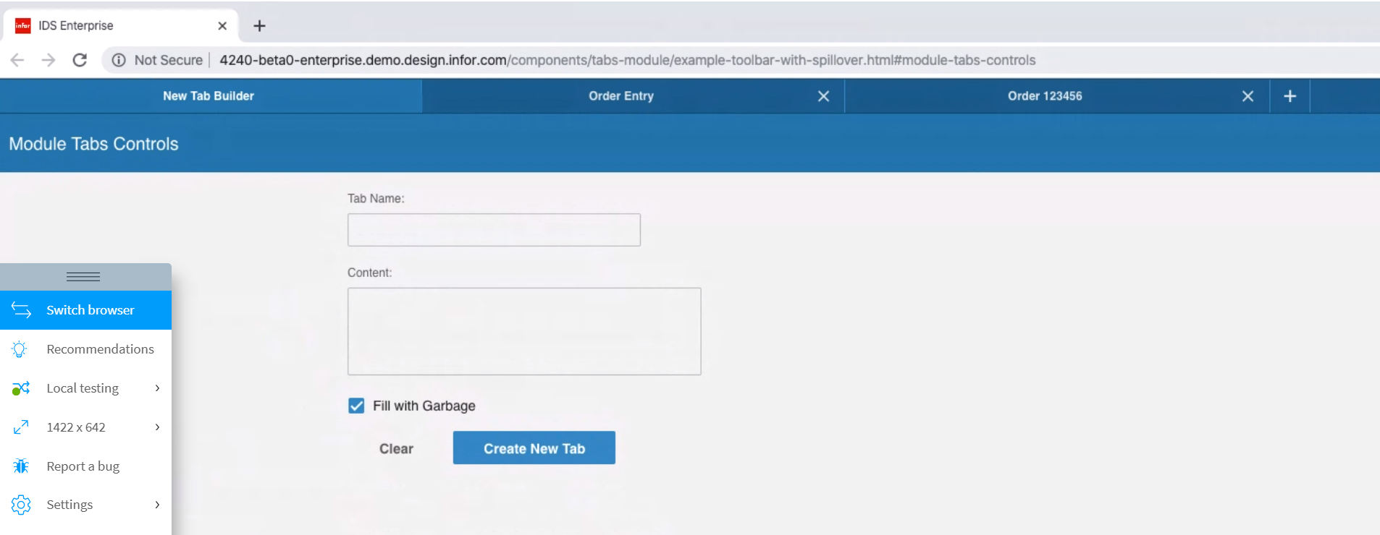Viewport: 1380px width, 535px height.
Task: Choose Switch browser menu item
Action: 85,310
